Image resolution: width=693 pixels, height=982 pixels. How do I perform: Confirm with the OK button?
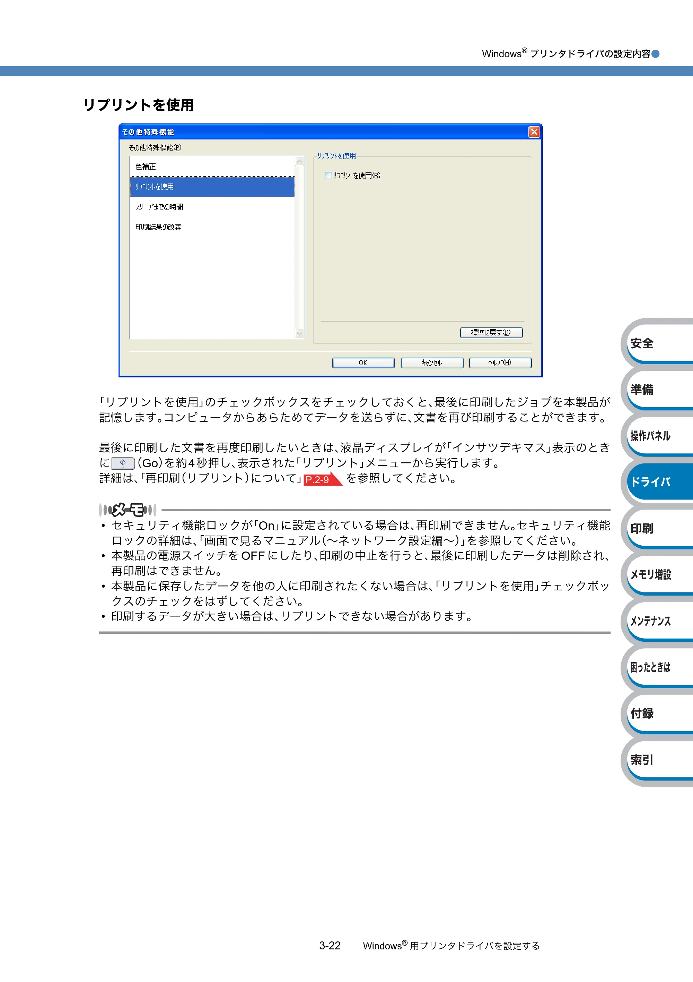pos(363,363)
